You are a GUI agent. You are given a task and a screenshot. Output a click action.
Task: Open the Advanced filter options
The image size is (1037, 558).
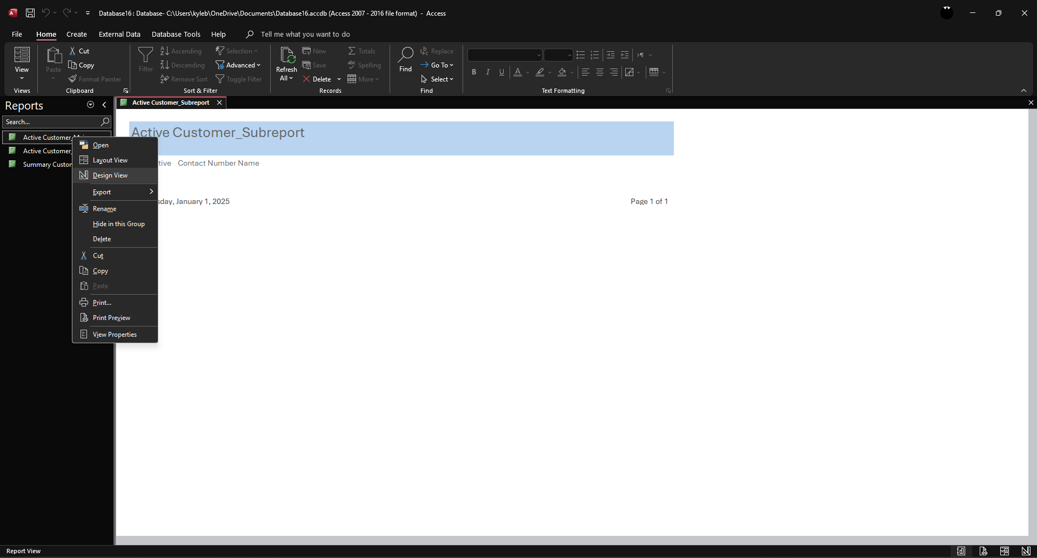[x=238, y=65]
